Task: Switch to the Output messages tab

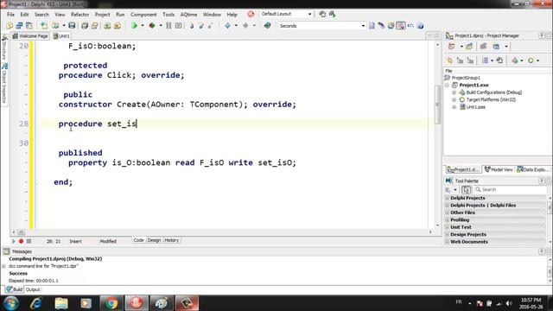Action: coord(33,289)
